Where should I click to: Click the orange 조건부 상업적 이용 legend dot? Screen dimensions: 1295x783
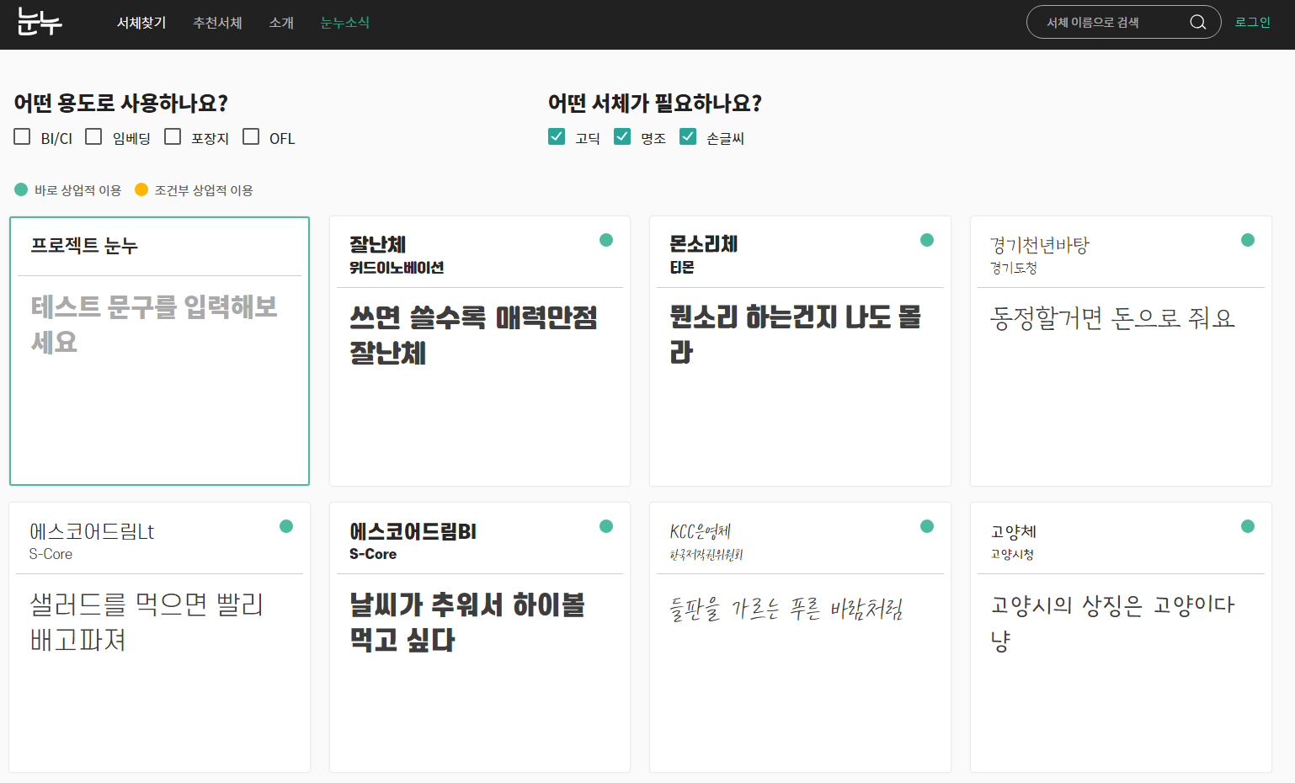coord(141,189)
